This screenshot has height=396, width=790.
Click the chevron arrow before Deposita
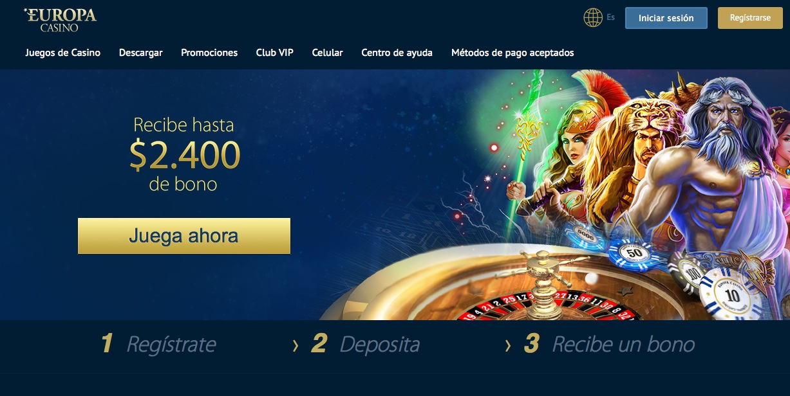pos(296,346)
